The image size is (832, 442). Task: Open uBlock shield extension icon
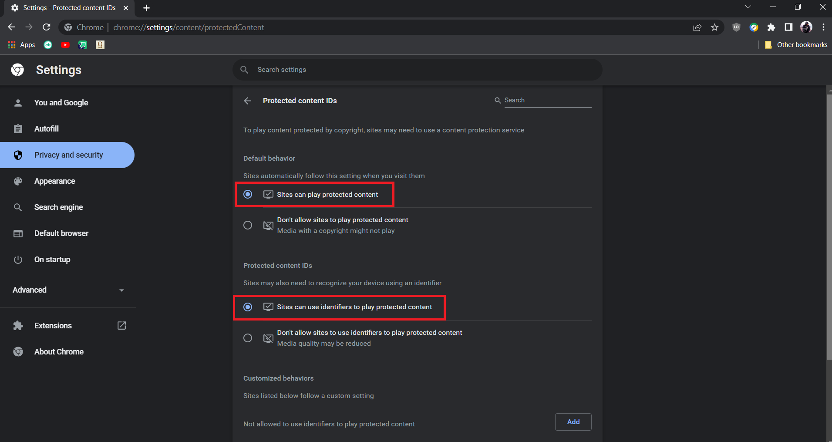[736, 27]
